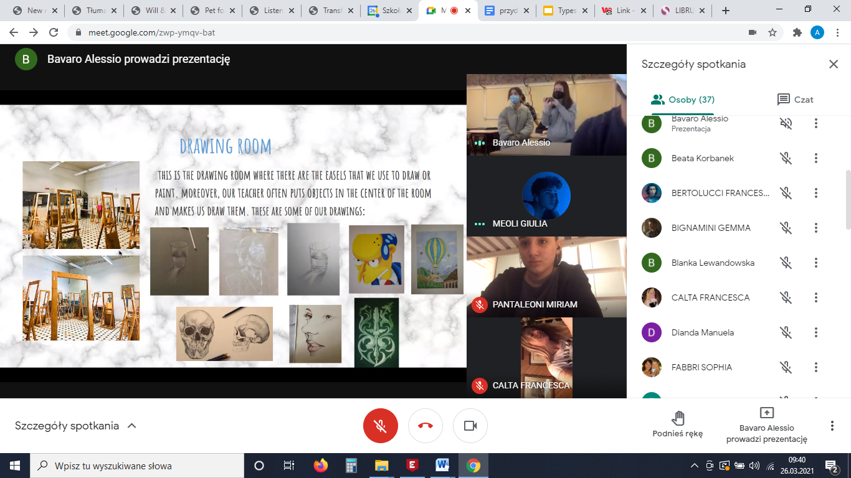The height and width of the screenshot is (478, 851).
Task: Open the three-dot meeting options menu
Action: click(x=832, y=426)
